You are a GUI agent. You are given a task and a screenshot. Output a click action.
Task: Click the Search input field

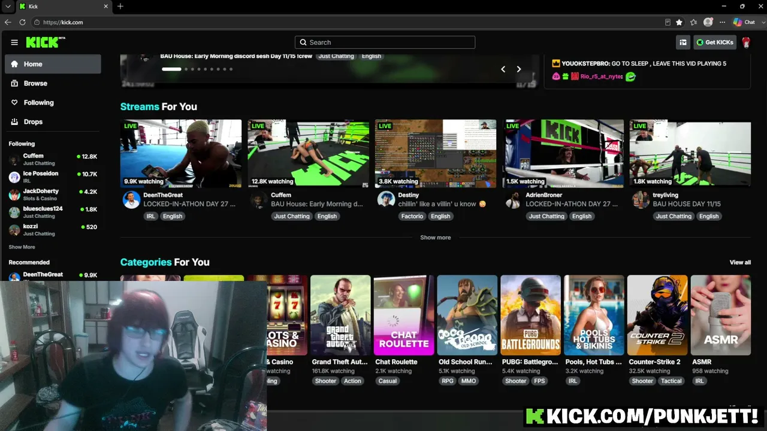click(x=385, y=43)
